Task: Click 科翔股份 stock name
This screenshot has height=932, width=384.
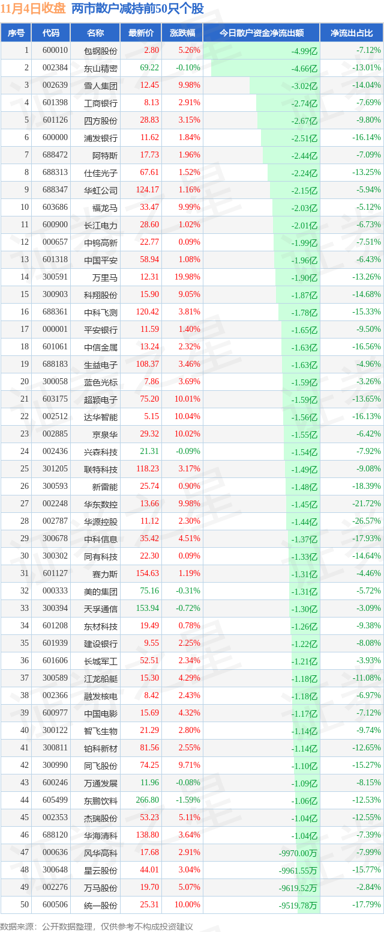Action: pyautogui.click(x=102, y=295)
